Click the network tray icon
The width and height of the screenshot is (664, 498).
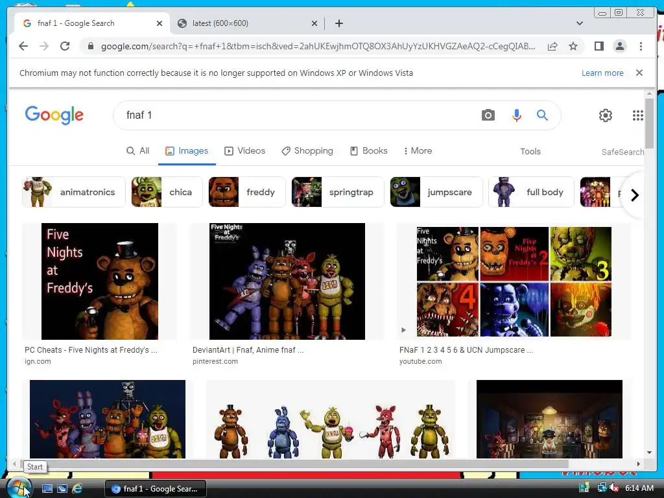click(x=602, y=488)
